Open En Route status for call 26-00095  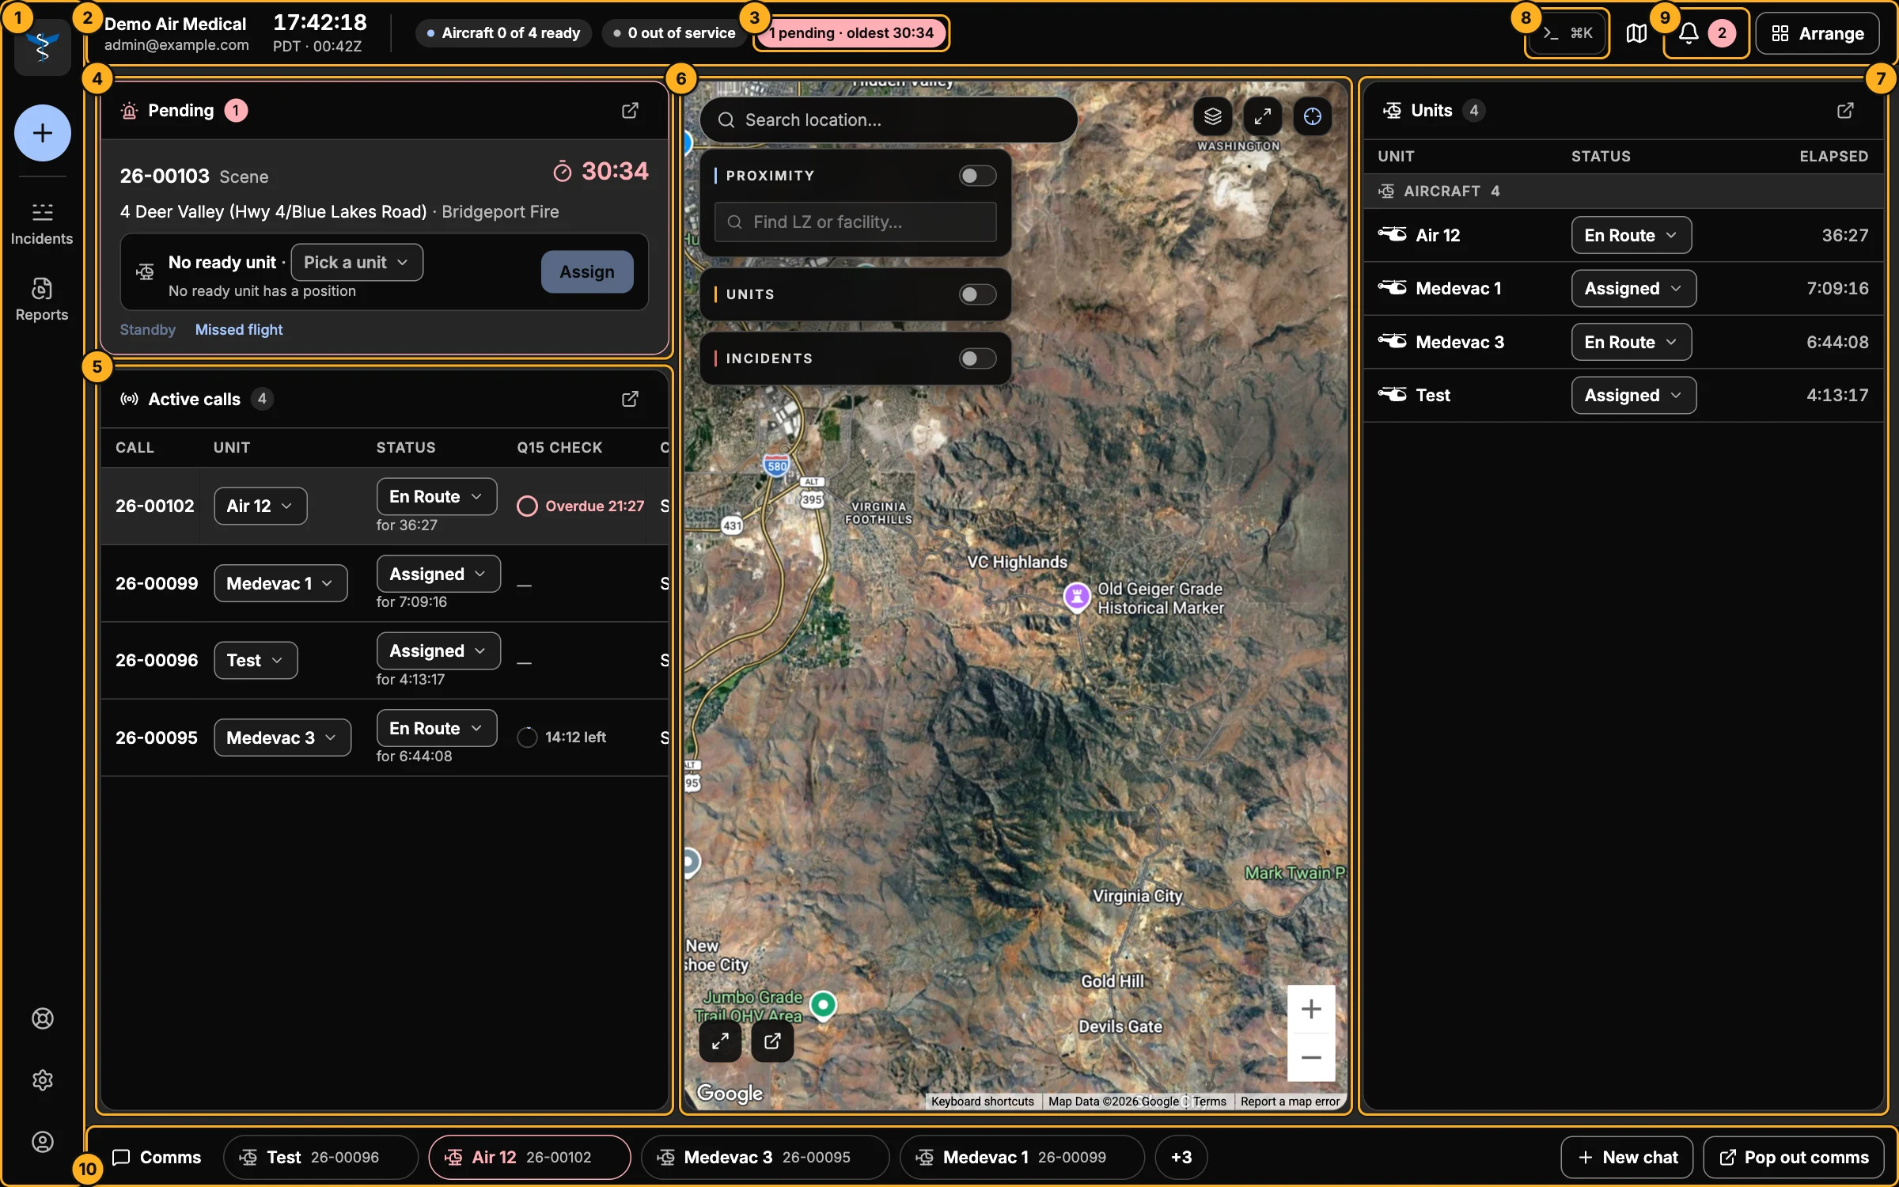pyautogui.click(x=437, y=729)
